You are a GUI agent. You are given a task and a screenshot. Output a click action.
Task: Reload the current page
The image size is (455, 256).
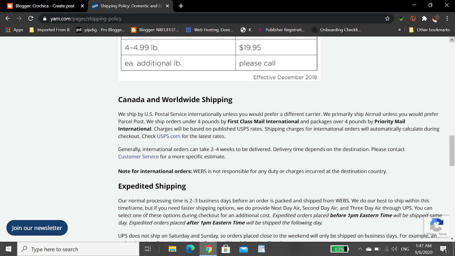point(31,18)
